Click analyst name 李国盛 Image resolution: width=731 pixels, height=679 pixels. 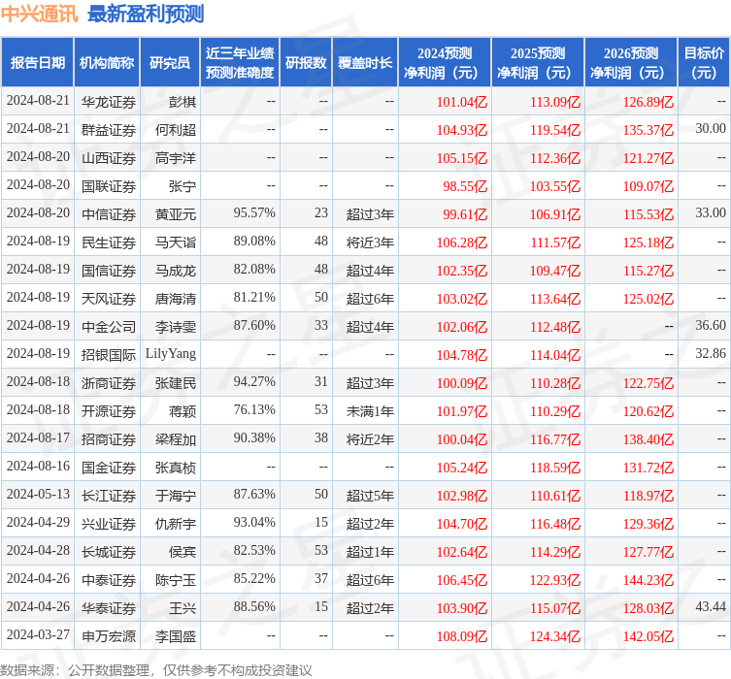coord(176,636)
